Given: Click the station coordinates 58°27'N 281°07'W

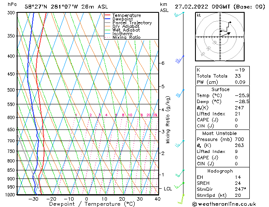Looking at the screenshot, I should point(51,7).
